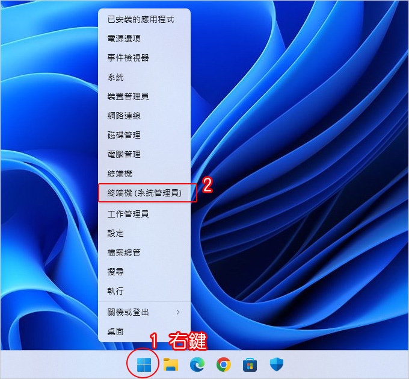Open Windows Security shield icon
The height and width of the screenshot is (379, 409).
coord(277,365)
